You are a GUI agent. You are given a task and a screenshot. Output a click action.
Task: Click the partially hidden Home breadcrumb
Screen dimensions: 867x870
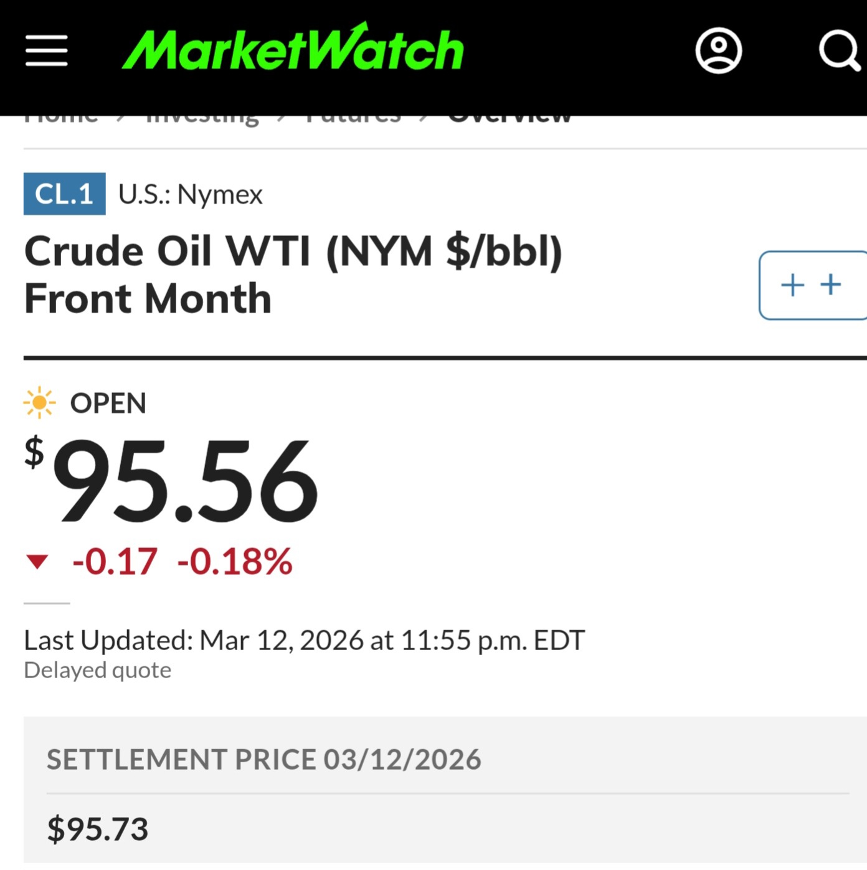pos(61,118)
